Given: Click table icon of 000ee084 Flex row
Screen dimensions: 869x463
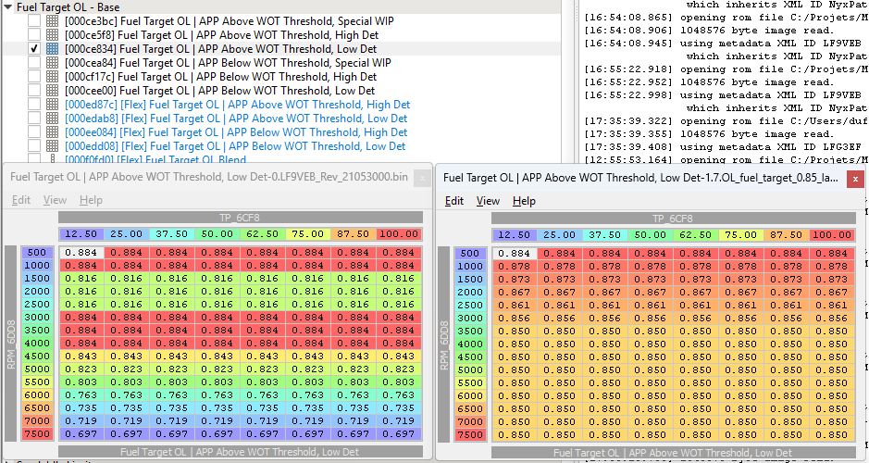Looking at the screenshot, I should [52, 132].
